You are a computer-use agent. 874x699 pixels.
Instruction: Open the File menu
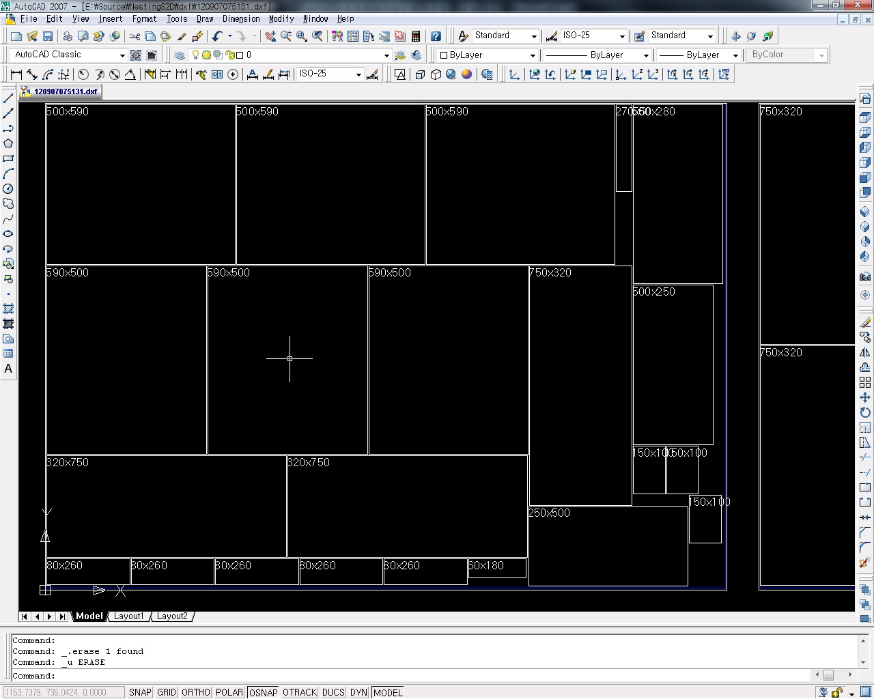coord(29,19)
